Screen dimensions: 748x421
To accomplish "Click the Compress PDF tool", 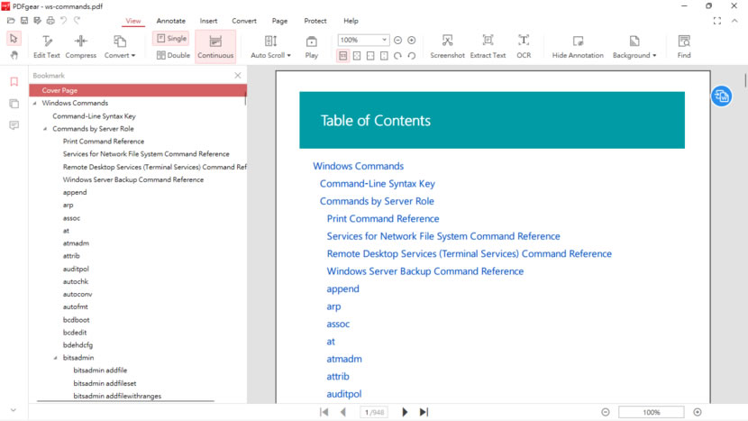I will click(x=80, y=47).
